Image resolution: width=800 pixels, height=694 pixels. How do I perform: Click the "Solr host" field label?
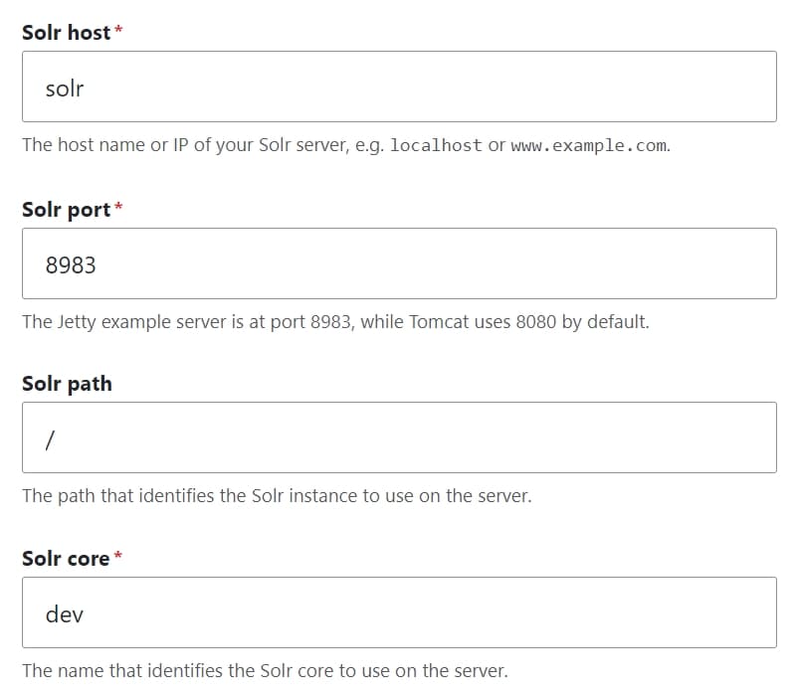coord(66,33)
